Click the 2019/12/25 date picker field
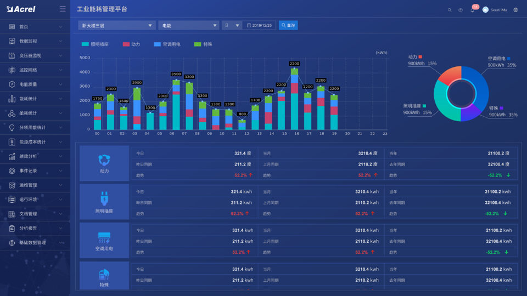The width and height of the screenshot is (527, 296). pos(259,26)
